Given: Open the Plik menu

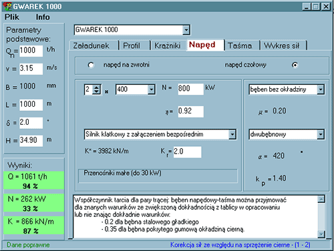Looking at the screenshot, I should (x=12, y=17).
